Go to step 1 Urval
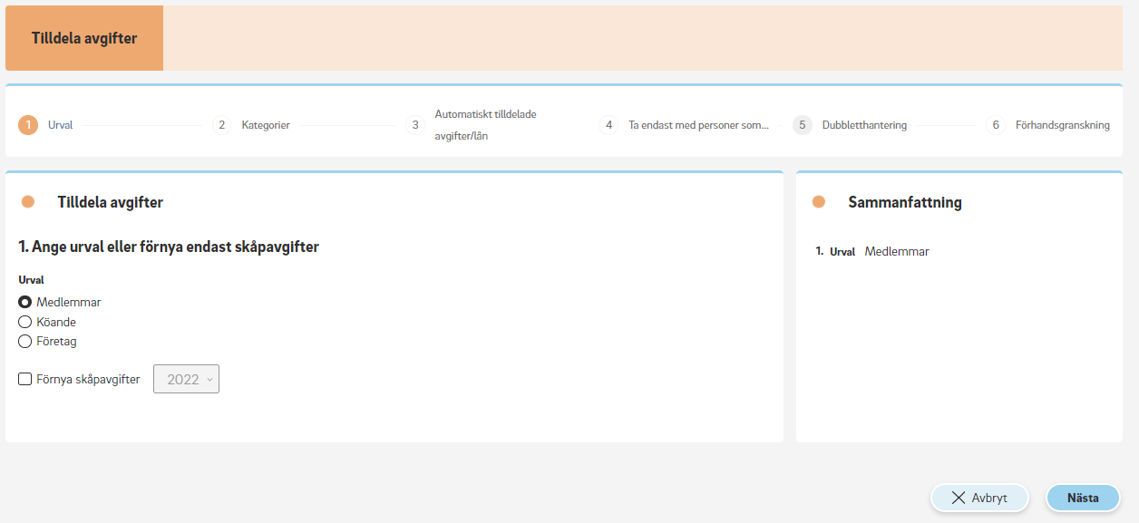Image resolution: width=1139 pixels, height=523 pixels. (45, 125)
